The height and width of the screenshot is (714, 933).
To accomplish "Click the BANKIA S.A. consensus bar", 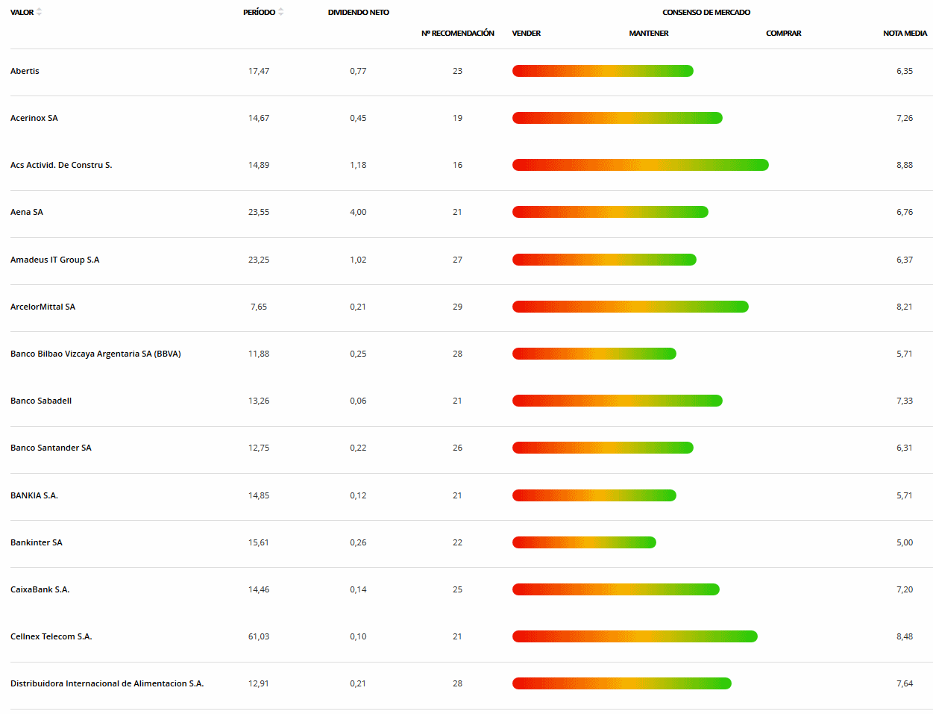I will 594,495.
